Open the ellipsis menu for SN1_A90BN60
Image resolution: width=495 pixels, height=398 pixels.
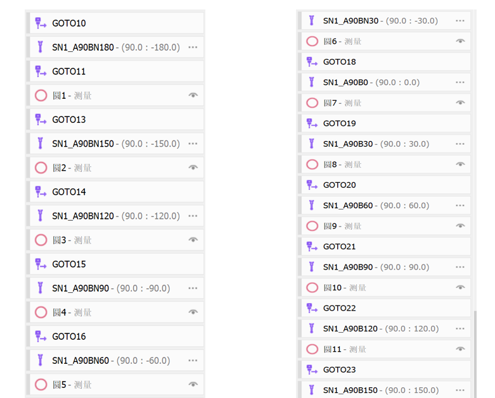[x=193, y=361]
